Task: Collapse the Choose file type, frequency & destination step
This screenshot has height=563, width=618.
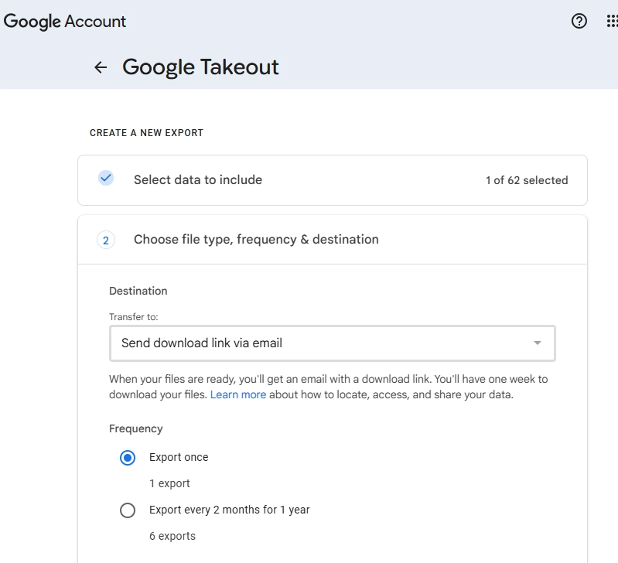Action: (x=333, y=240)
